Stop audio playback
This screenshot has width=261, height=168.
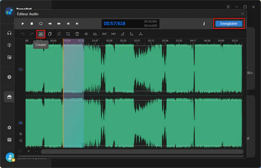pyautogui.click(x=32, y=24)
